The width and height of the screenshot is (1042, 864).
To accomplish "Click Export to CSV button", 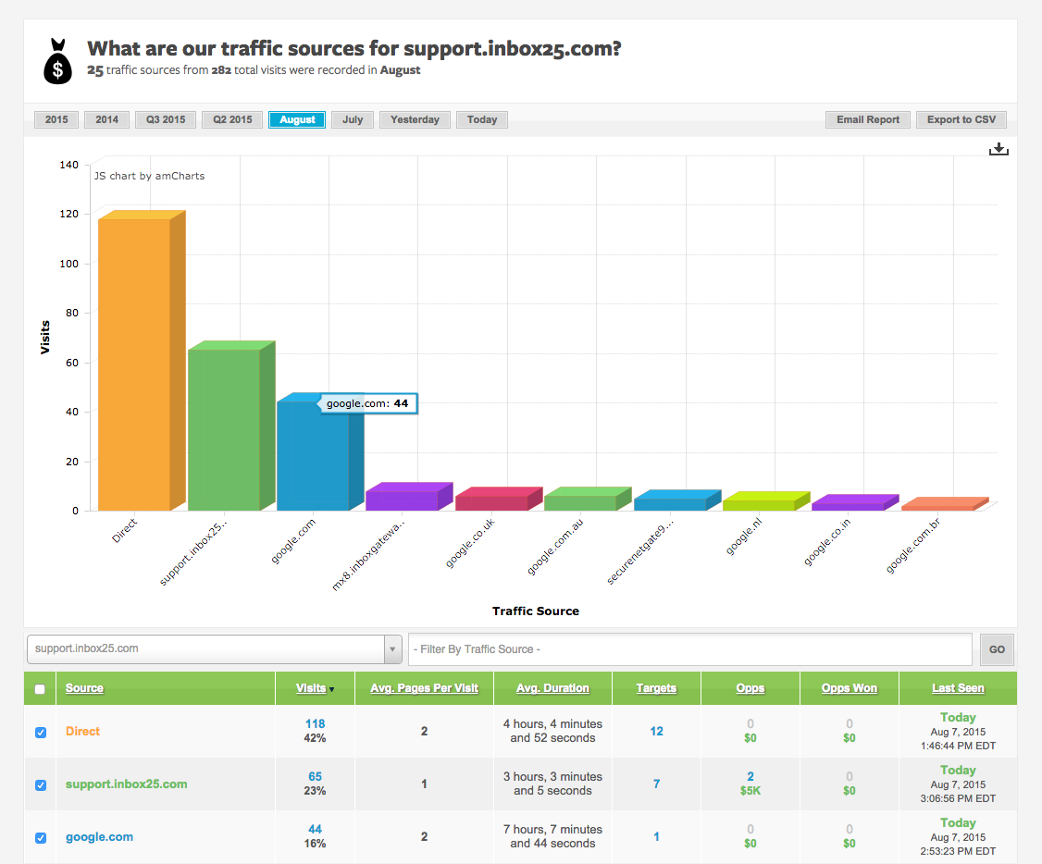I will [x=961, y=119].
